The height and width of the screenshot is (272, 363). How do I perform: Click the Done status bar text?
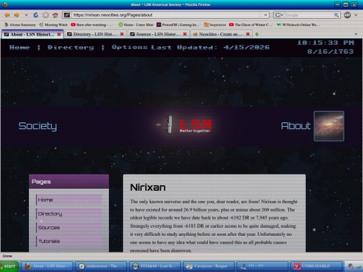tap(7, 256)
